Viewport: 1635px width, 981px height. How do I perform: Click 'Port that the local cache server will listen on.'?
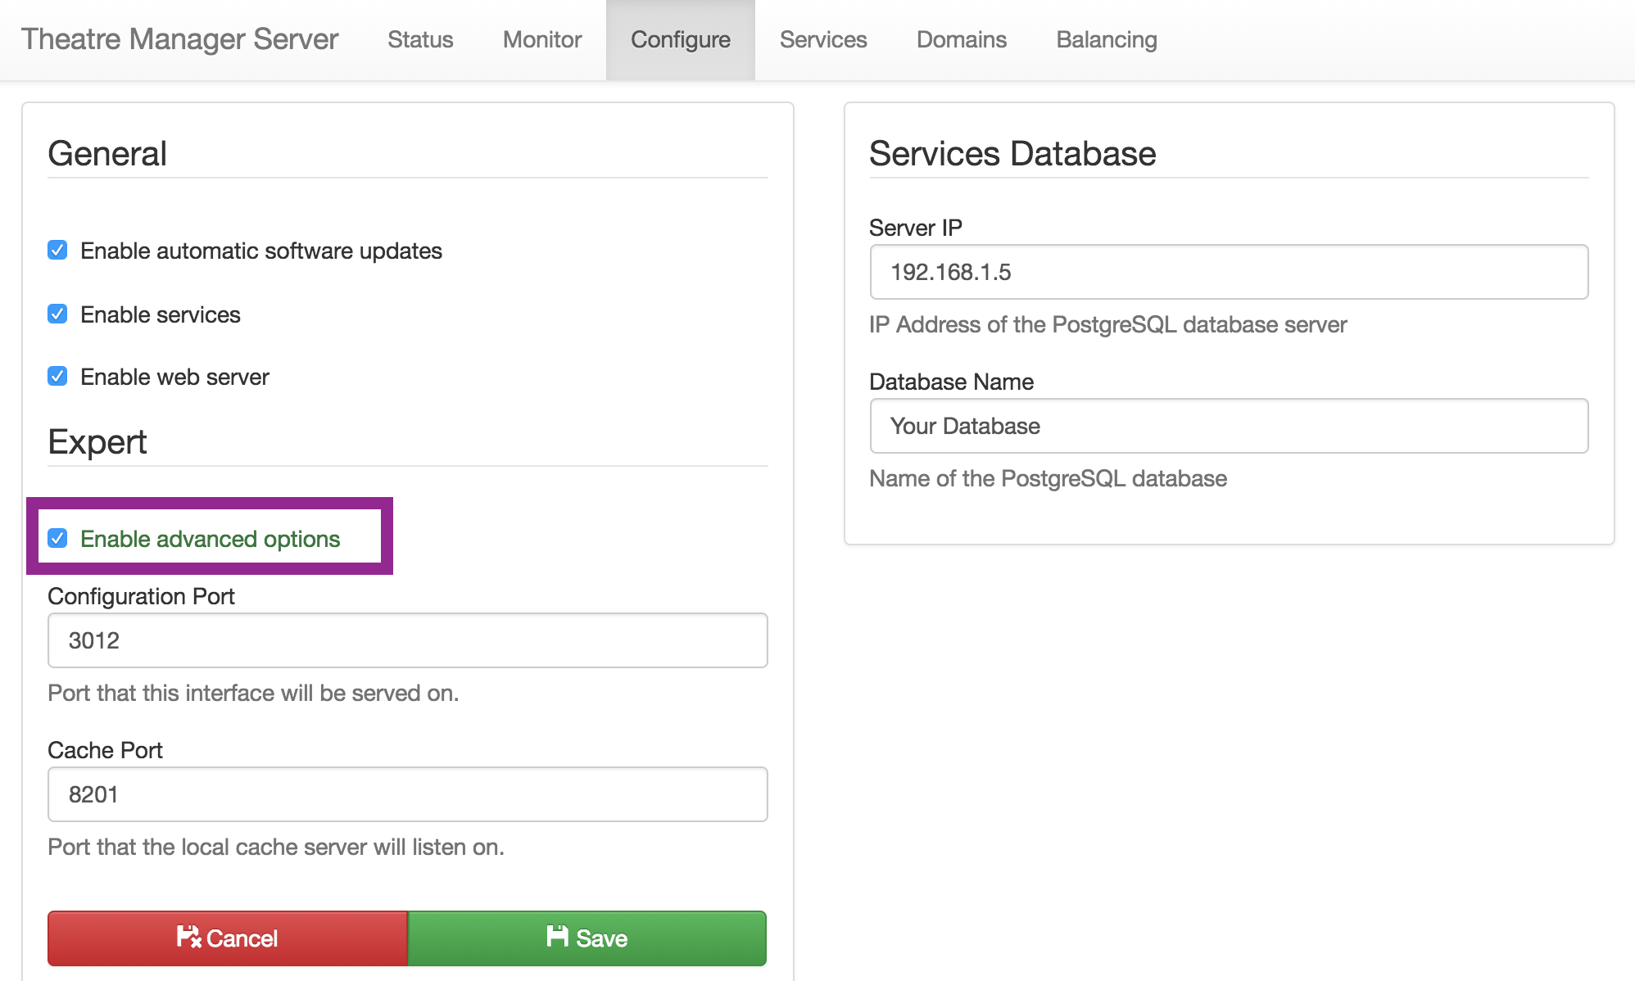tap(276, 847)
